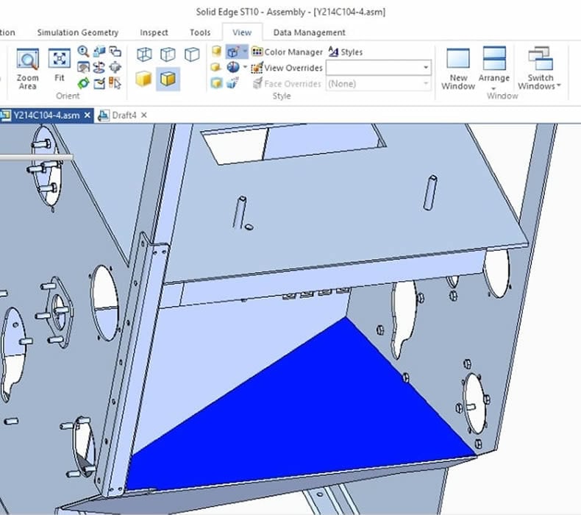Click the View Overrides command
The height and width of the screenshot is (515, 581).
click(x=287, y=68)
